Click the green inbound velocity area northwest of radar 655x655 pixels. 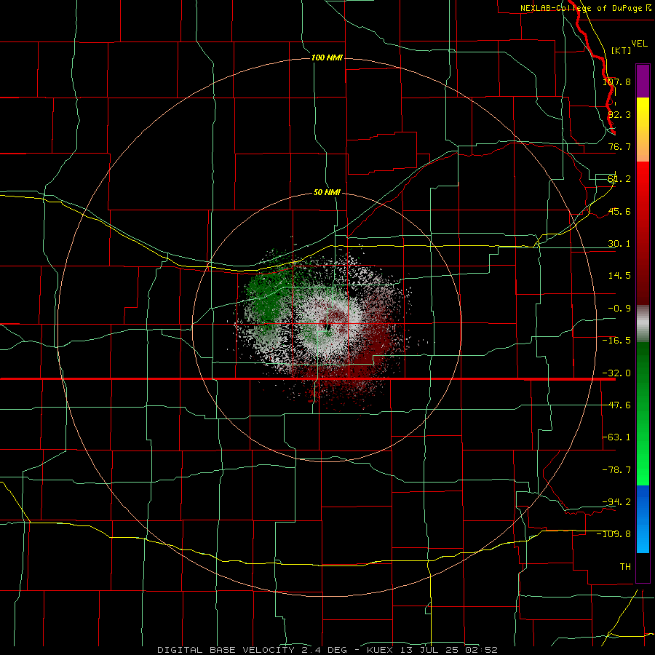coord(267,295)
